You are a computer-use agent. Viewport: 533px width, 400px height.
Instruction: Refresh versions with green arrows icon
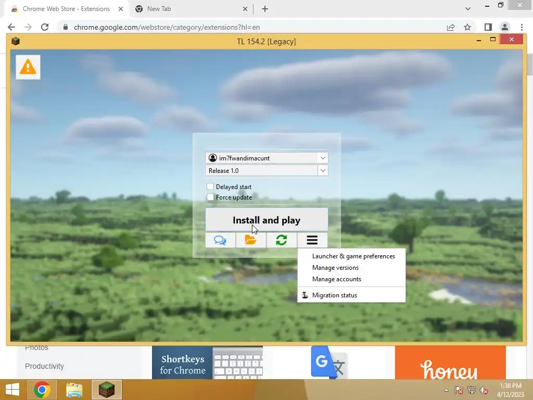[282, 240]
